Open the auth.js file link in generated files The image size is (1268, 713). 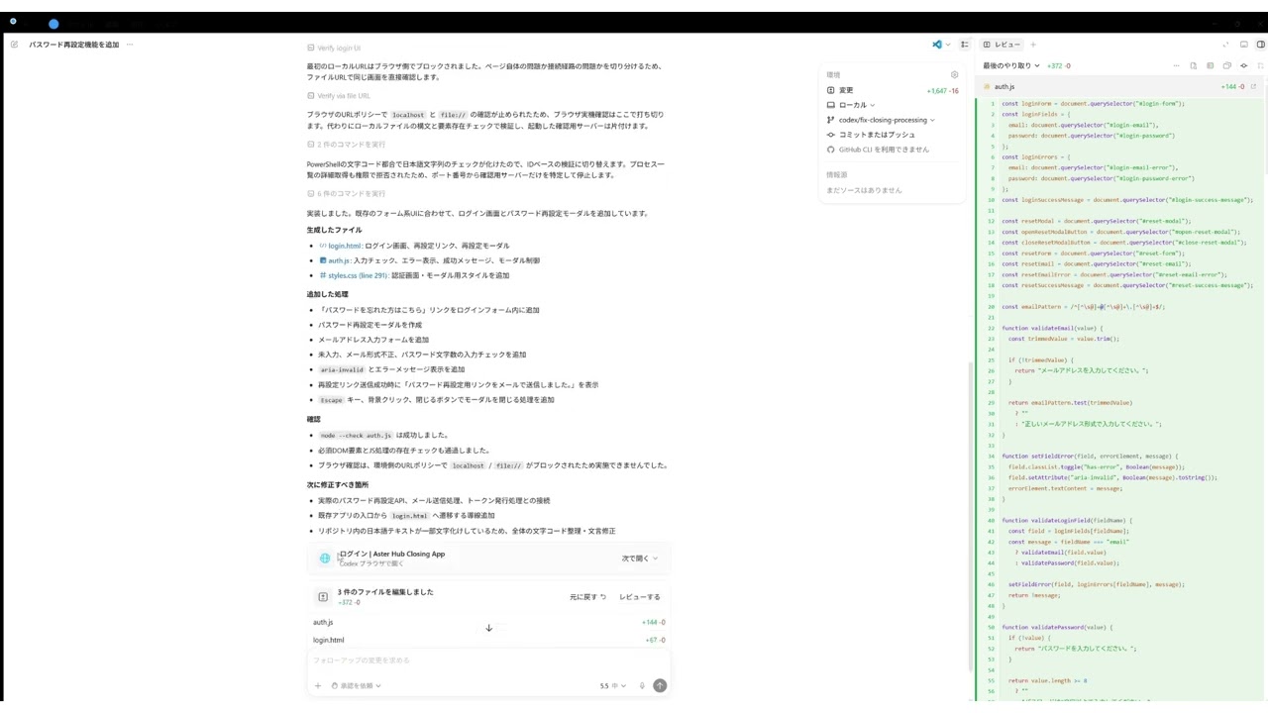339,260
